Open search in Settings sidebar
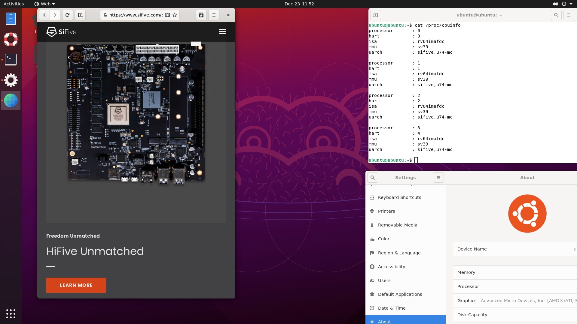Viewport: 577px width, 324px height. click(373, 178)
